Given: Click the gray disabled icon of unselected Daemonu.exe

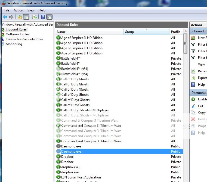Looking at the screenshot, I should (58, 146).
